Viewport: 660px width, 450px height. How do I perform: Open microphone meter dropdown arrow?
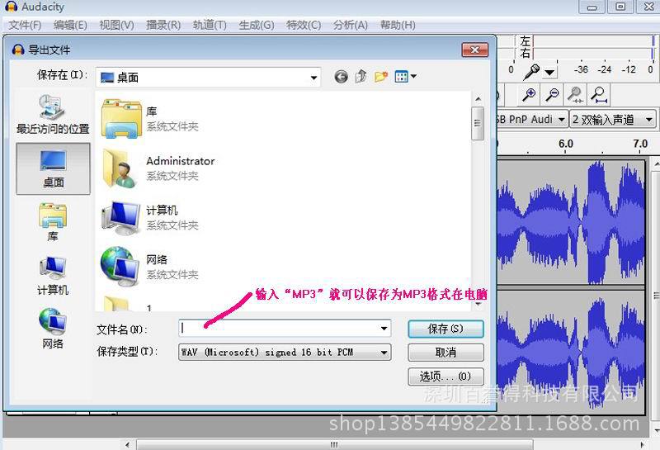tap(549, 73)
